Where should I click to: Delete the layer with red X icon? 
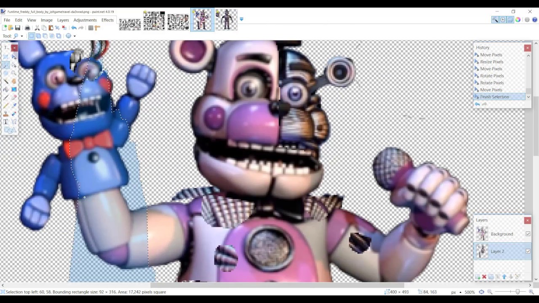pos(484,276)
